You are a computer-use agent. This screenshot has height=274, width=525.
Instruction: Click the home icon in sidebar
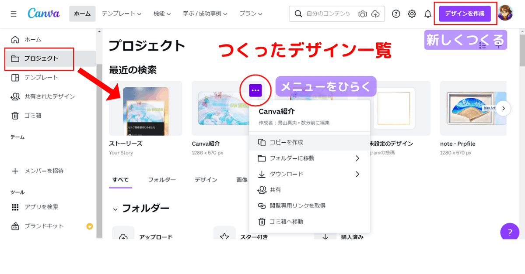(x=15, y=39)
